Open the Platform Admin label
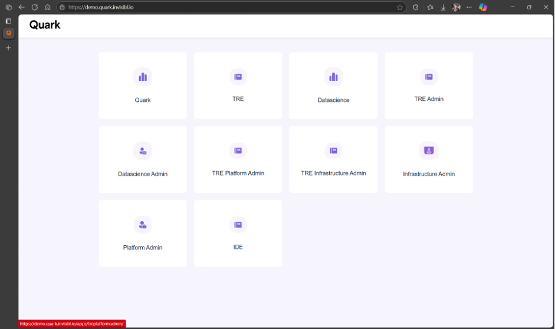 [143, 248]
